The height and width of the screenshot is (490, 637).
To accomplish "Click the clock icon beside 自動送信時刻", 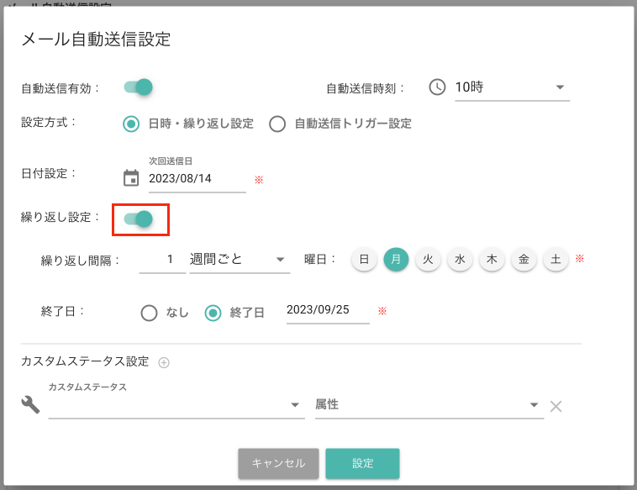I will point(437,87).
